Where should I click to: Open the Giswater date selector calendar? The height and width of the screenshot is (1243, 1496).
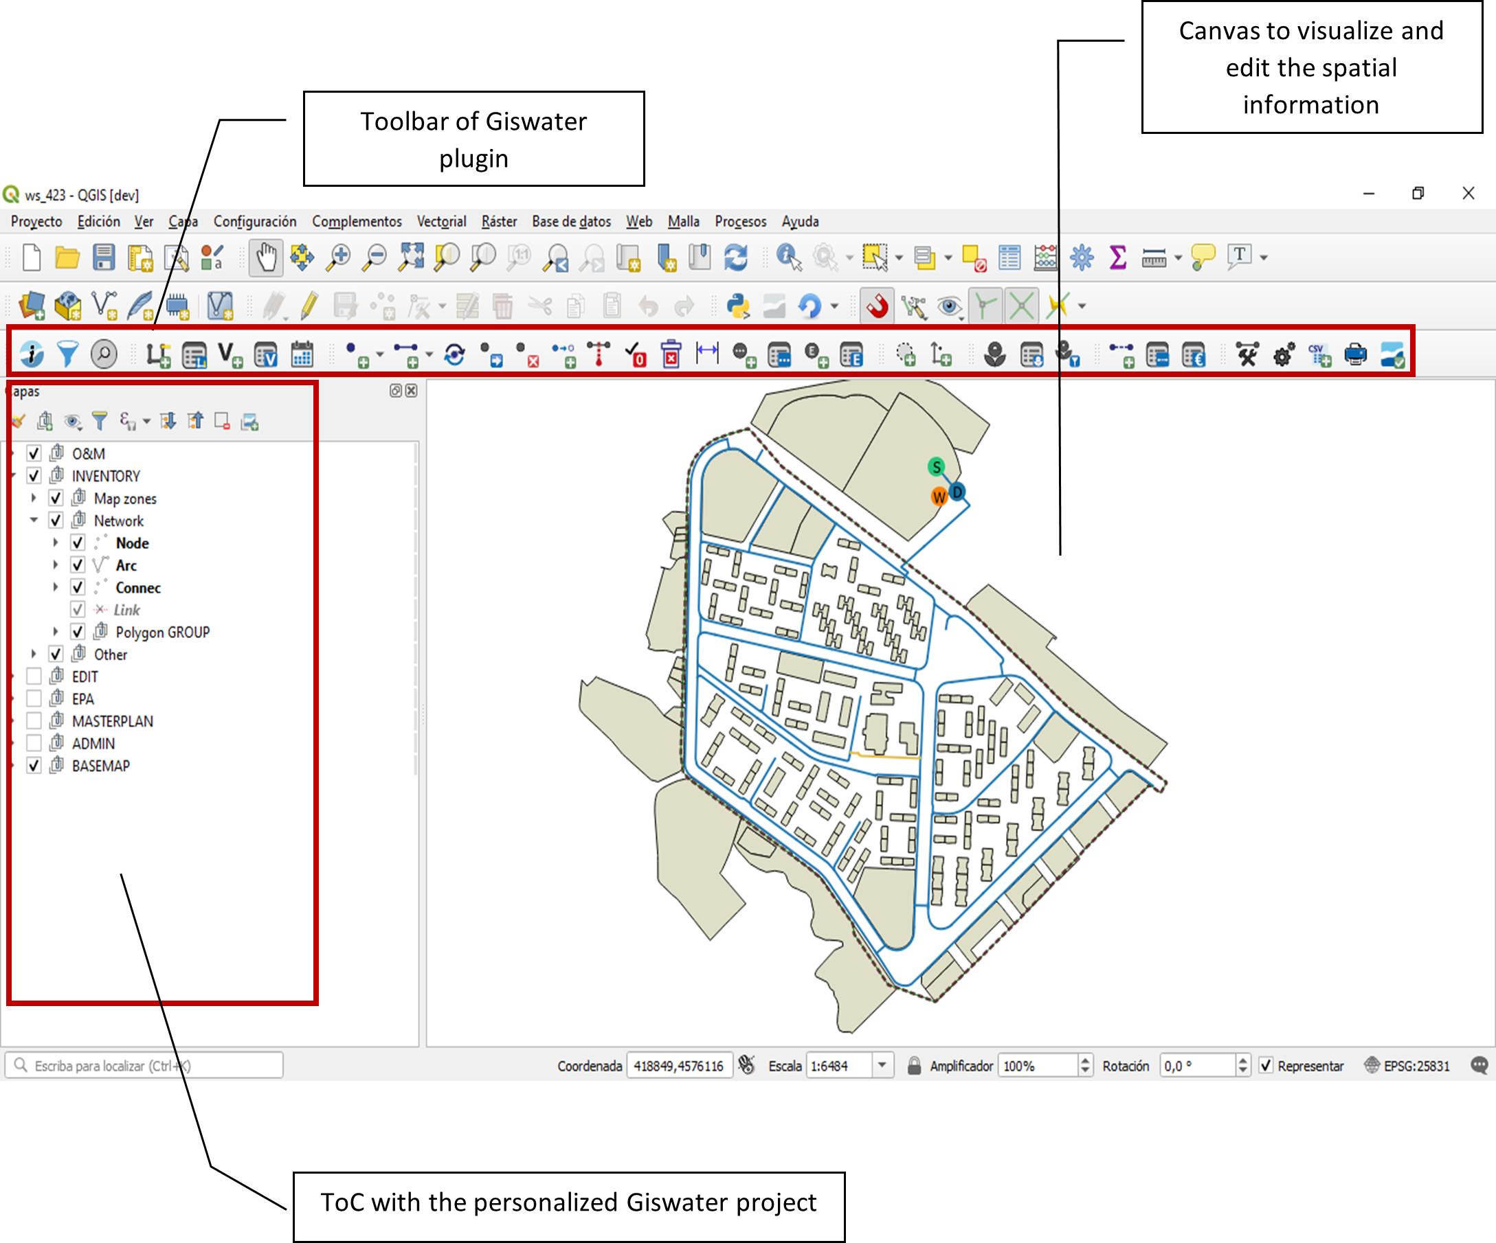point(303,354)
